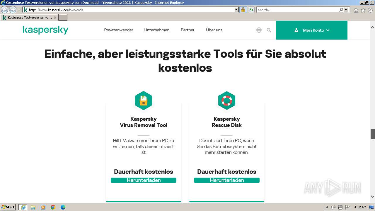The width and height of the screenshot is (375, 211).
Task: Click the network tray icon
Action: tap(340, 207)
